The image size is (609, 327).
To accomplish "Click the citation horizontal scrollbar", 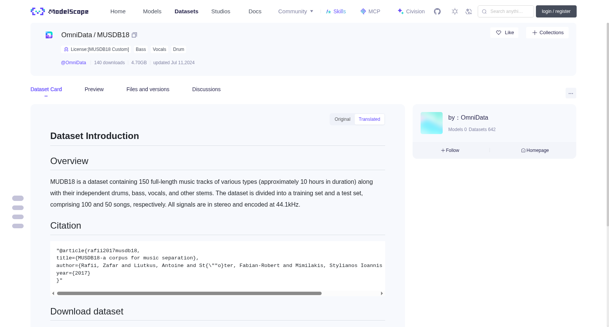I will [x=189, y=294].
